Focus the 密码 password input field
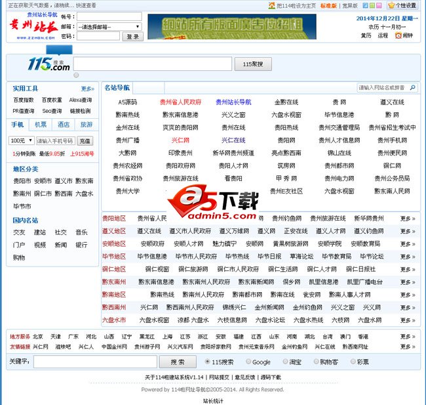426x405 pixels. 98,36
